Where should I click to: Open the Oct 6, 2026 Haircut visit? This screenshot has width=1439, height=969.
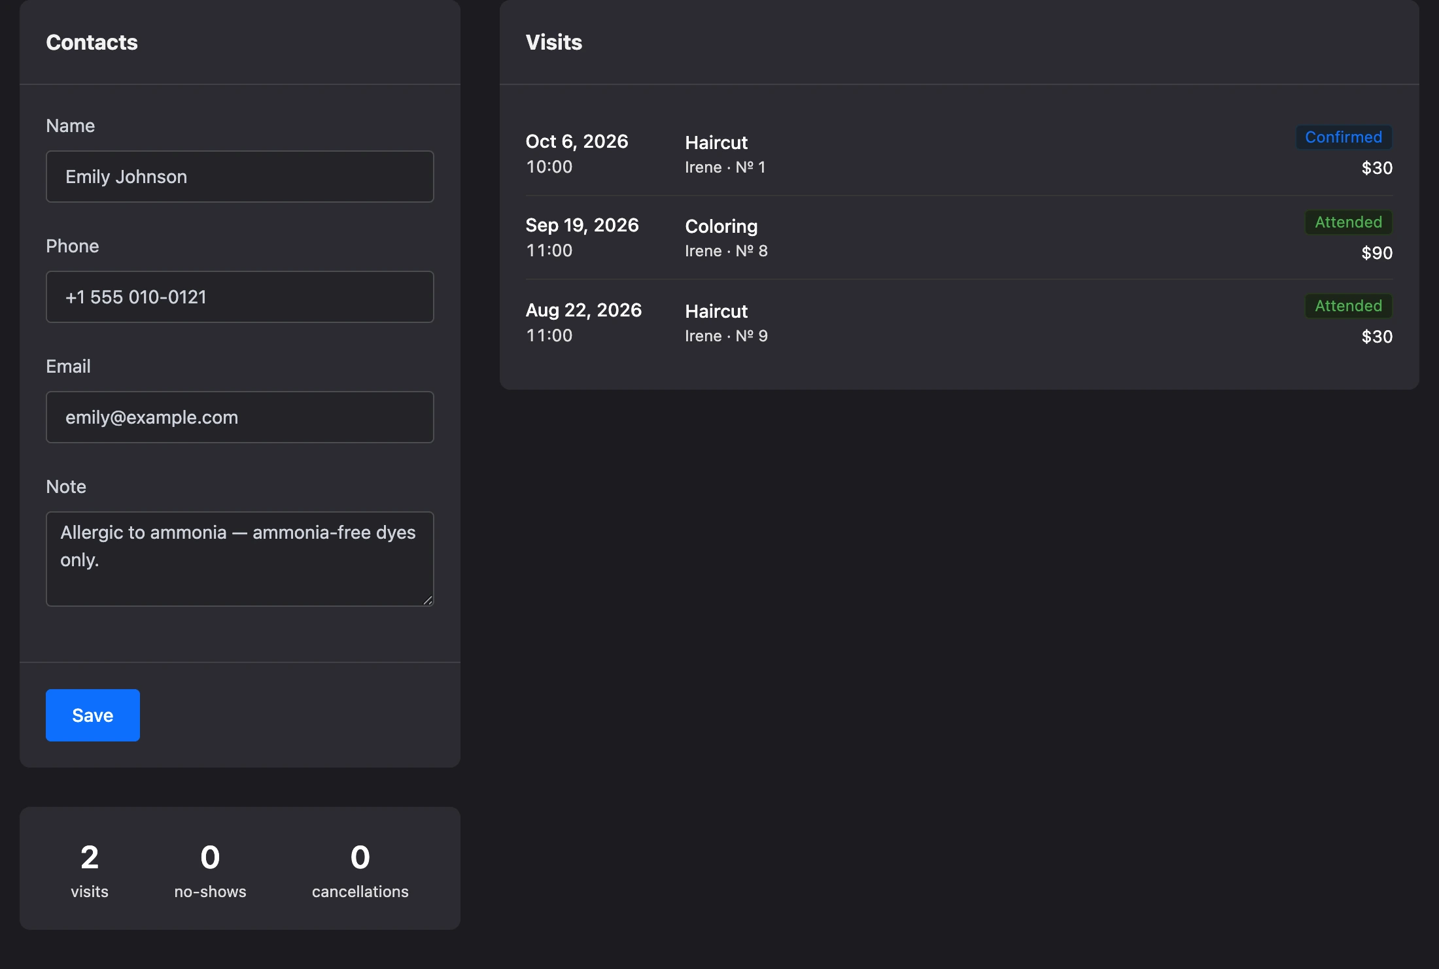(x=959, y=154)
